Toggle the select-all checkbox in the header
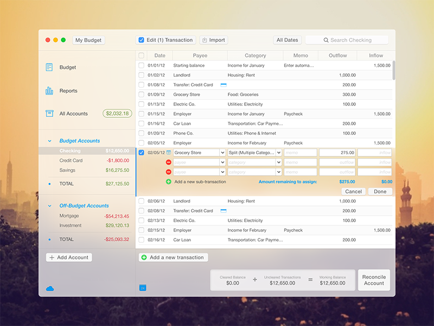The image size is (434, 326). (x=142, y=55)
